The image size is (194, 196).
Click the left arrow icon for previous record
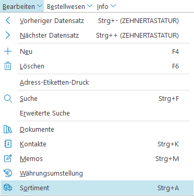(x=8, y=20)
